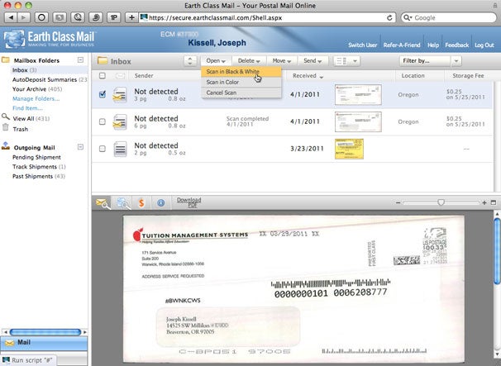Click the View All magnifier icon
501x366 pixels.
[x=6, y=116]
